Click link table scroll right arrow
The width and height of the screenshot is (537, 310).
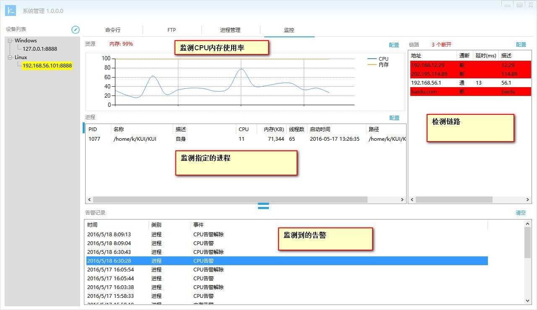click(528, 200)
